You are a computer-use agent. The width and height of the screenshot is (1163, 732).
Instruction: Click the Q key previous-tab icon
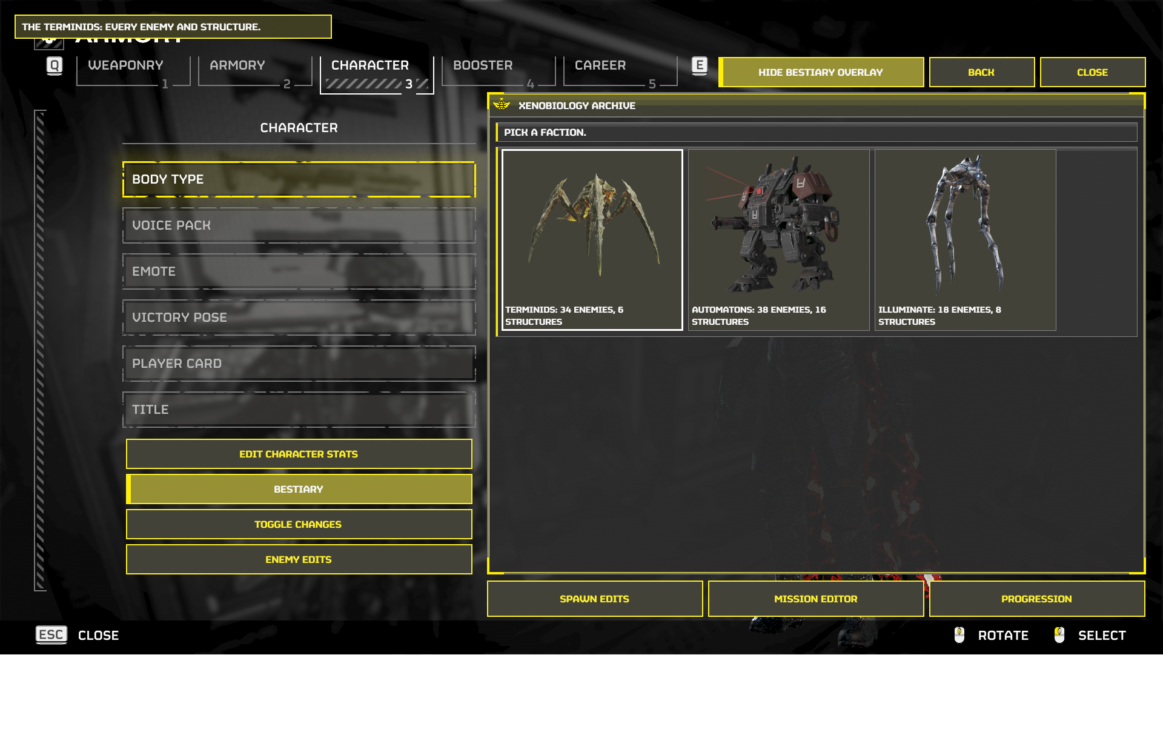(55, 65)
